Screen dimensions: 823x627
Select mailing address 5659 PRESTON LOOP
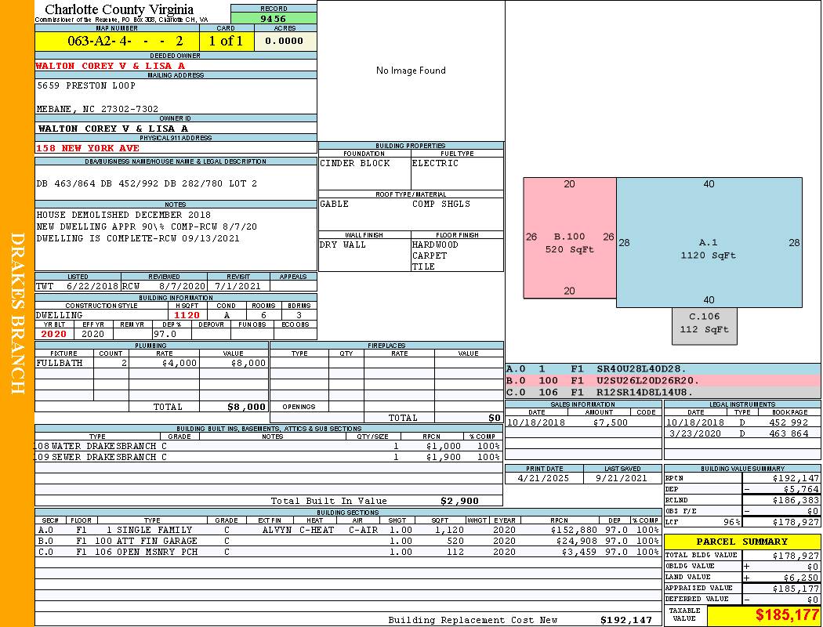[86, 85]
